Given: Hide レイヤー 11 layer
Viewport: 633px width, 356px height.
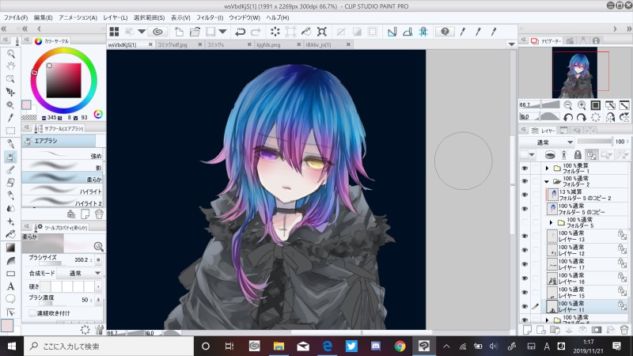Looking at the screenshot, I should pos(525,306).
